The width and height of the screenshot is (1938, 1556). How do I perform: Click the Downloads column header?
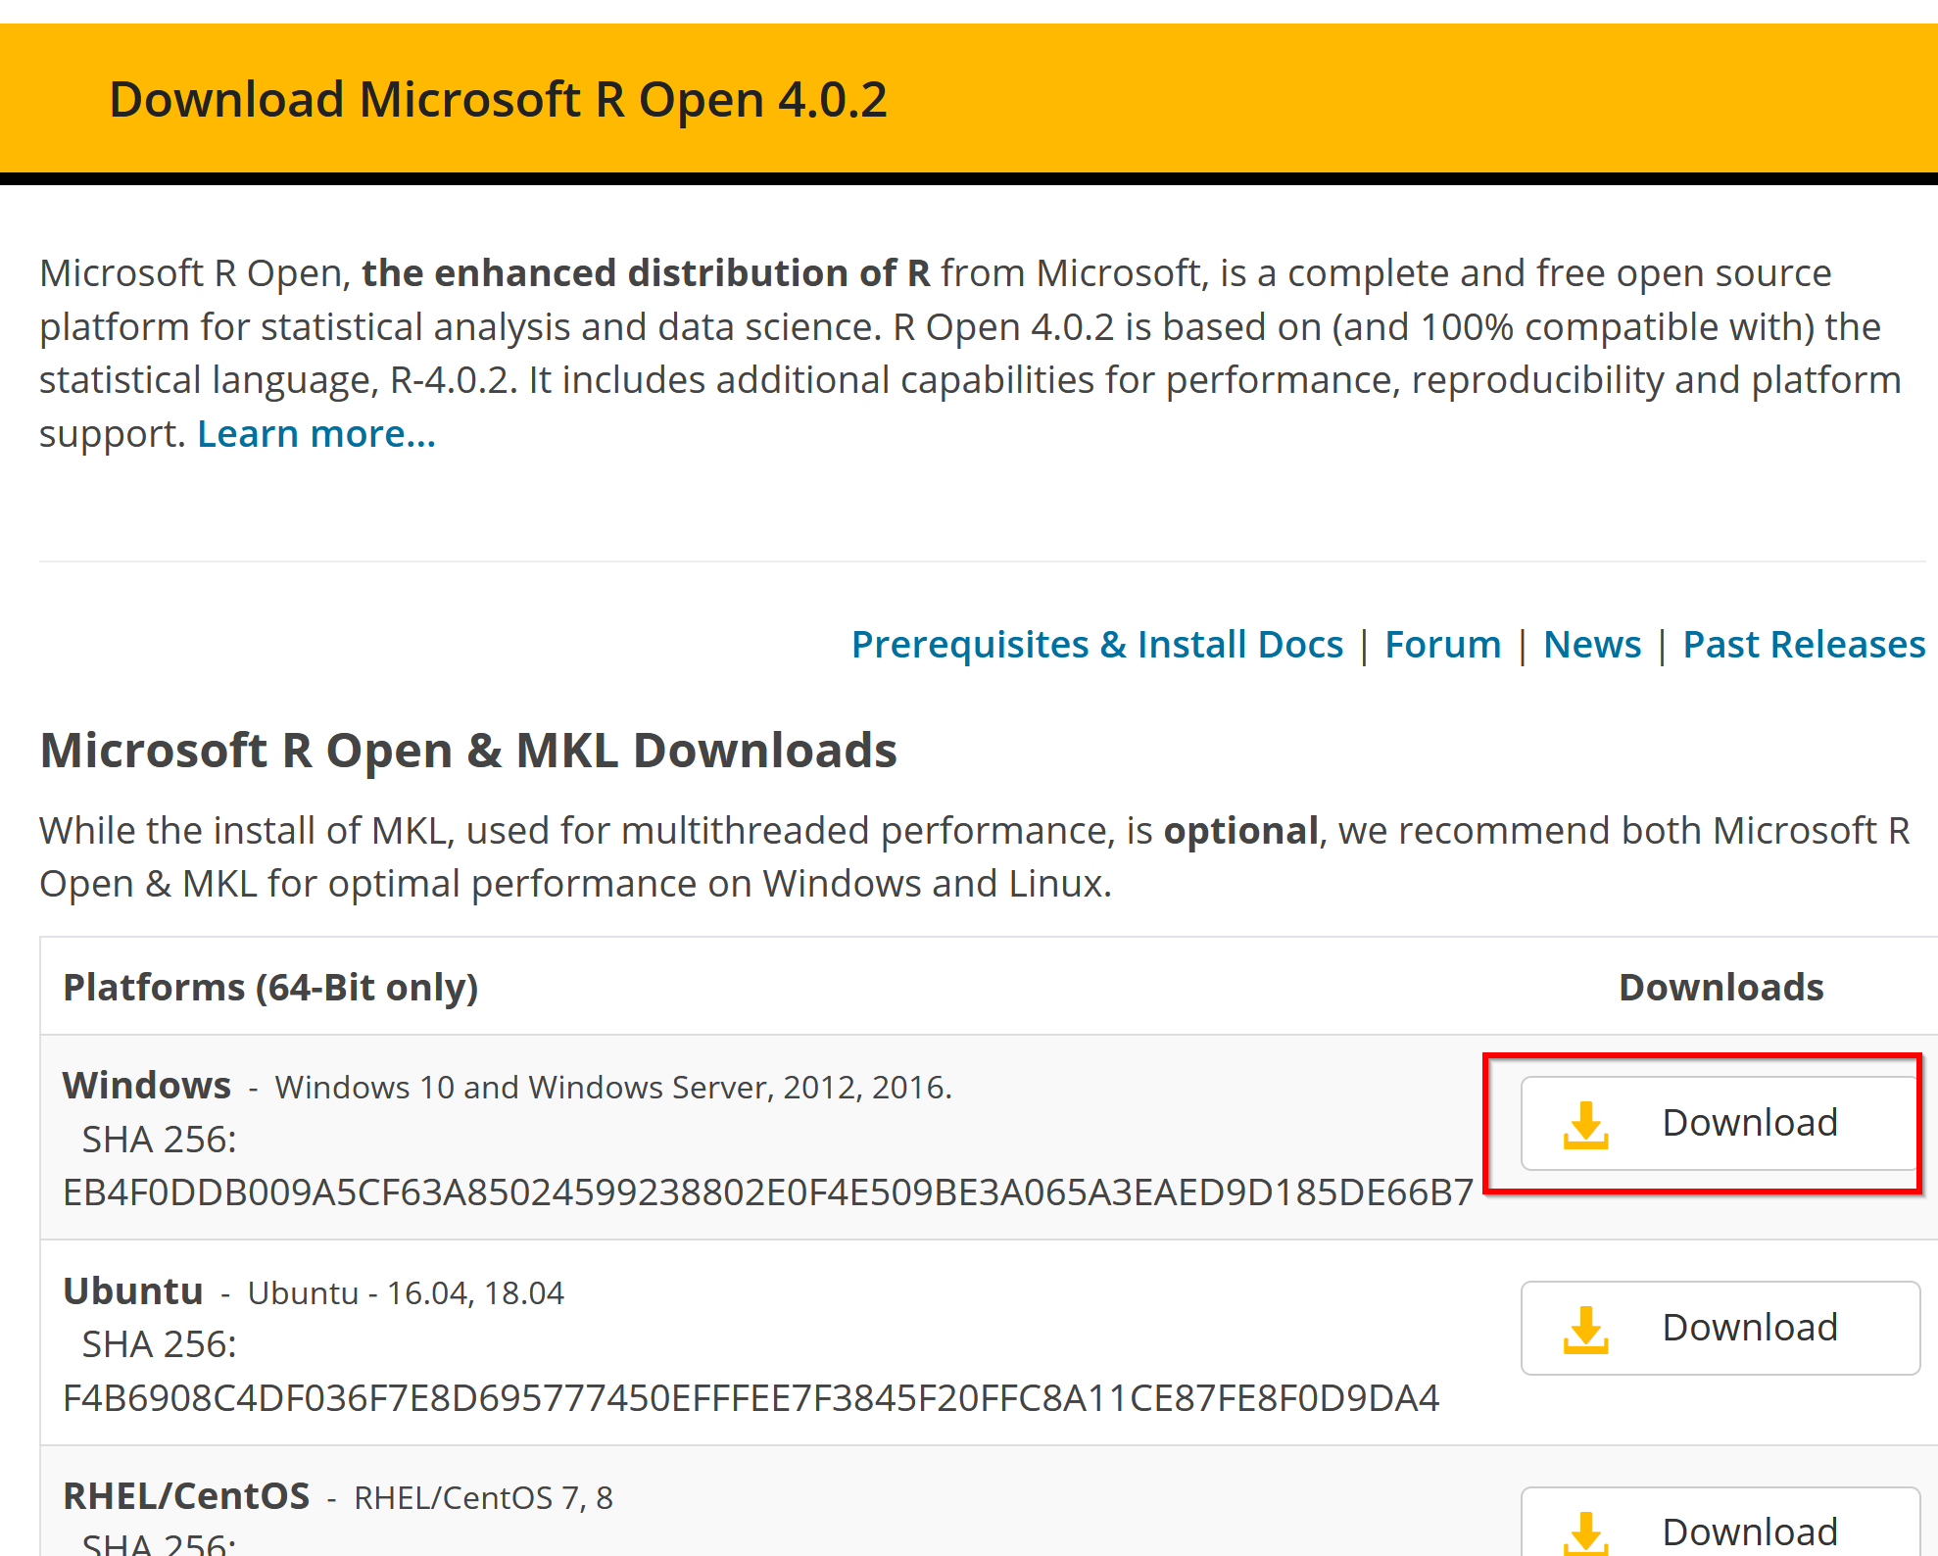point(1721,988)
